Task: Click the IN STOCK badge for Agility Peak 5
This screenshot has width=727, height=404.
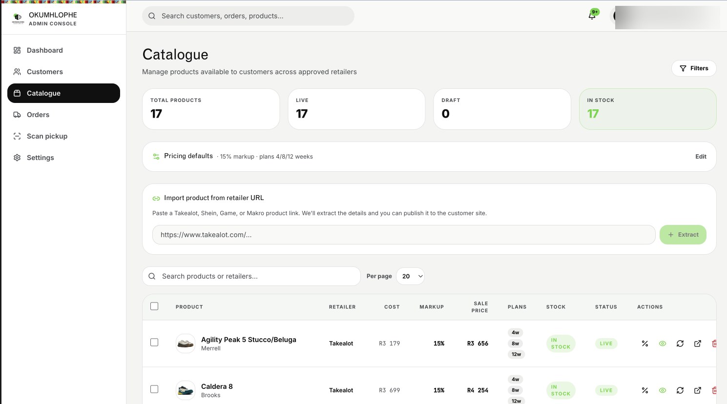Action: tap(561, 343)
